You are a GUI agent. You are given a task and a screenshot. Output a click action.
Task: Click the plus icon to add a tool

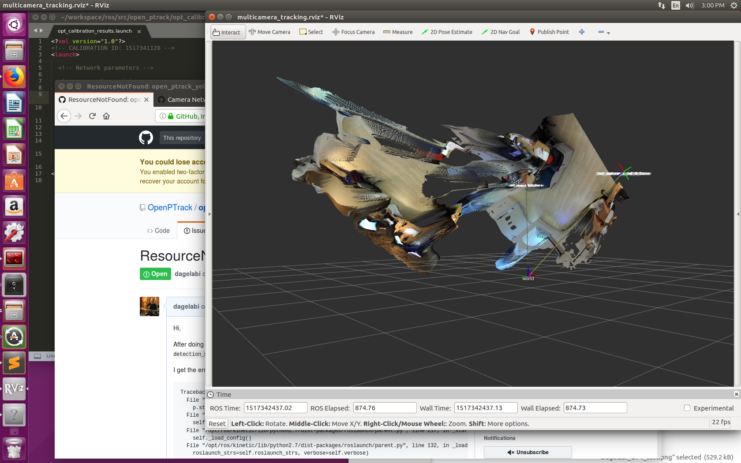582,32
